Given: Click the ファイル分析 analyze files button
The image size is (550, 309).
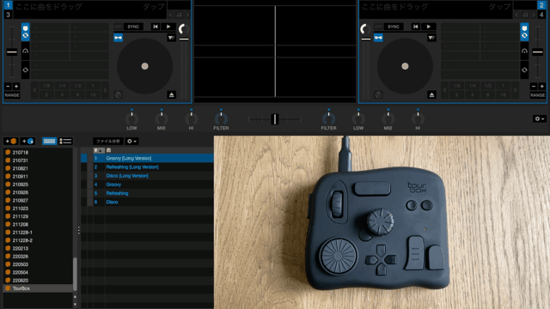Looking at the screenshot, I should (108, 141).
